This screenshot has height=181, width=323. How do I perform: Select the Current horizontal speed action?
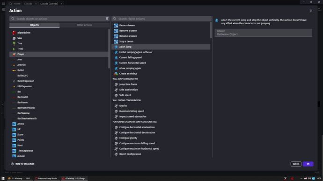click(x=161, y=63)
